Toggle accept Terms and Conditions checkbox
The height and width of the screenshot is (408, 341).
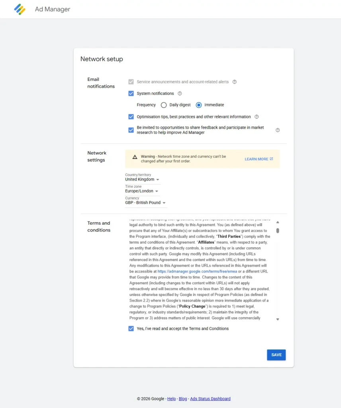(131, 329)
